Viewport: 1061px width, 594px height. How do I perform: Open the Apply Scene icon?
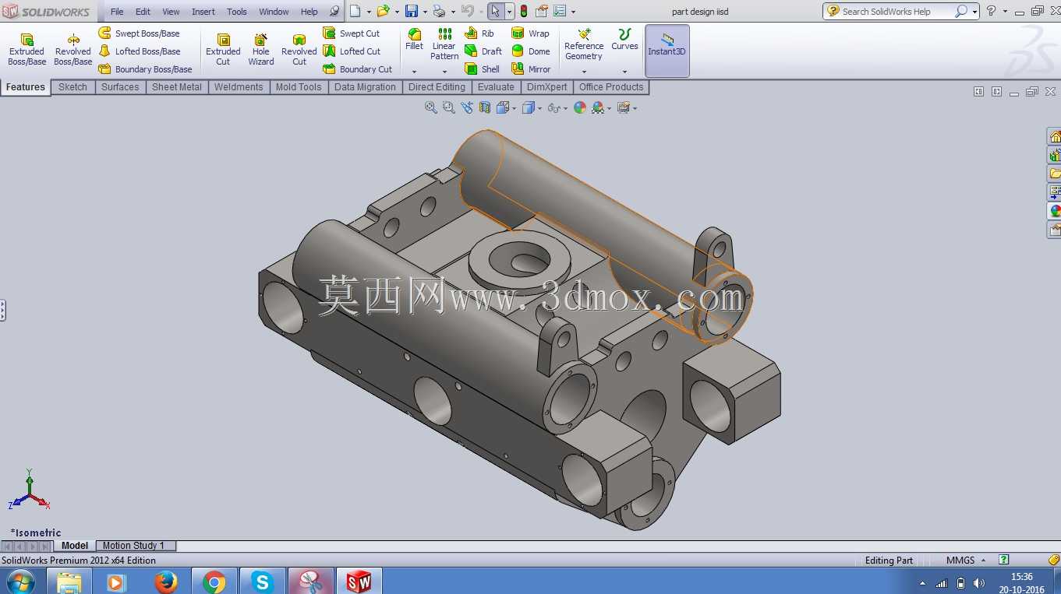599,108
